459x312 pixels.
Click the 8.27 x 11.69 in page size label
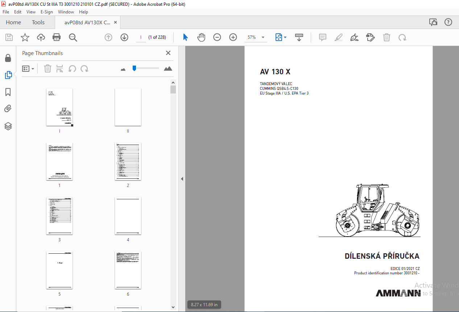tap(204, 305)
